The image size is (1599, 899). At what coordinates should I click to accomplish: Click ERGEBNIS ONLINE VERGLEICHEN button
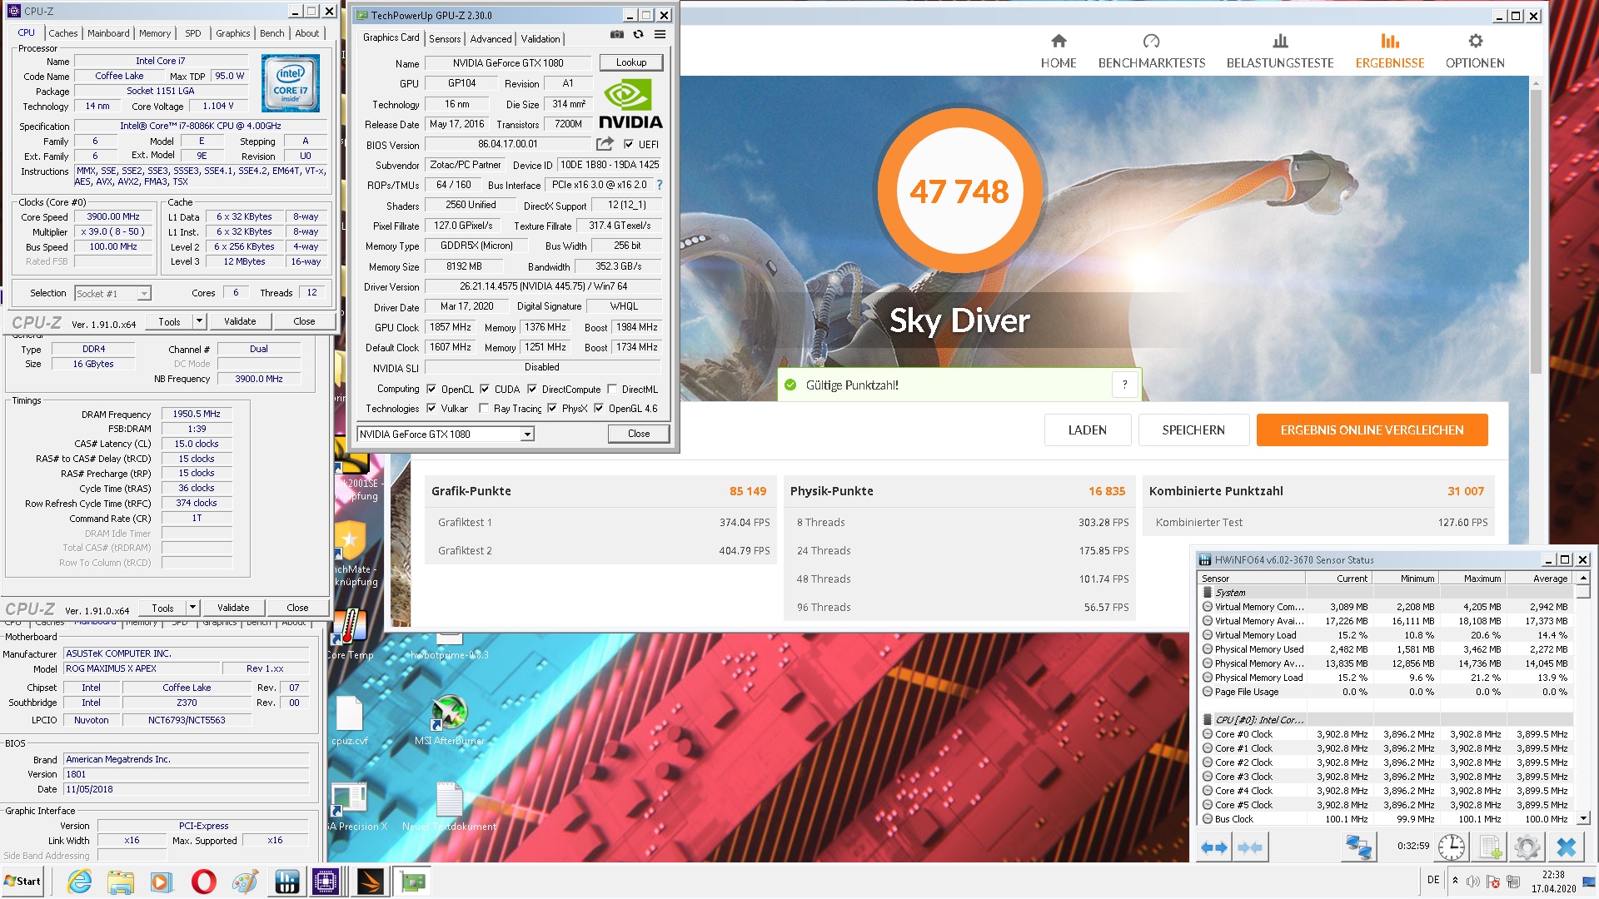coord(1372,430)
